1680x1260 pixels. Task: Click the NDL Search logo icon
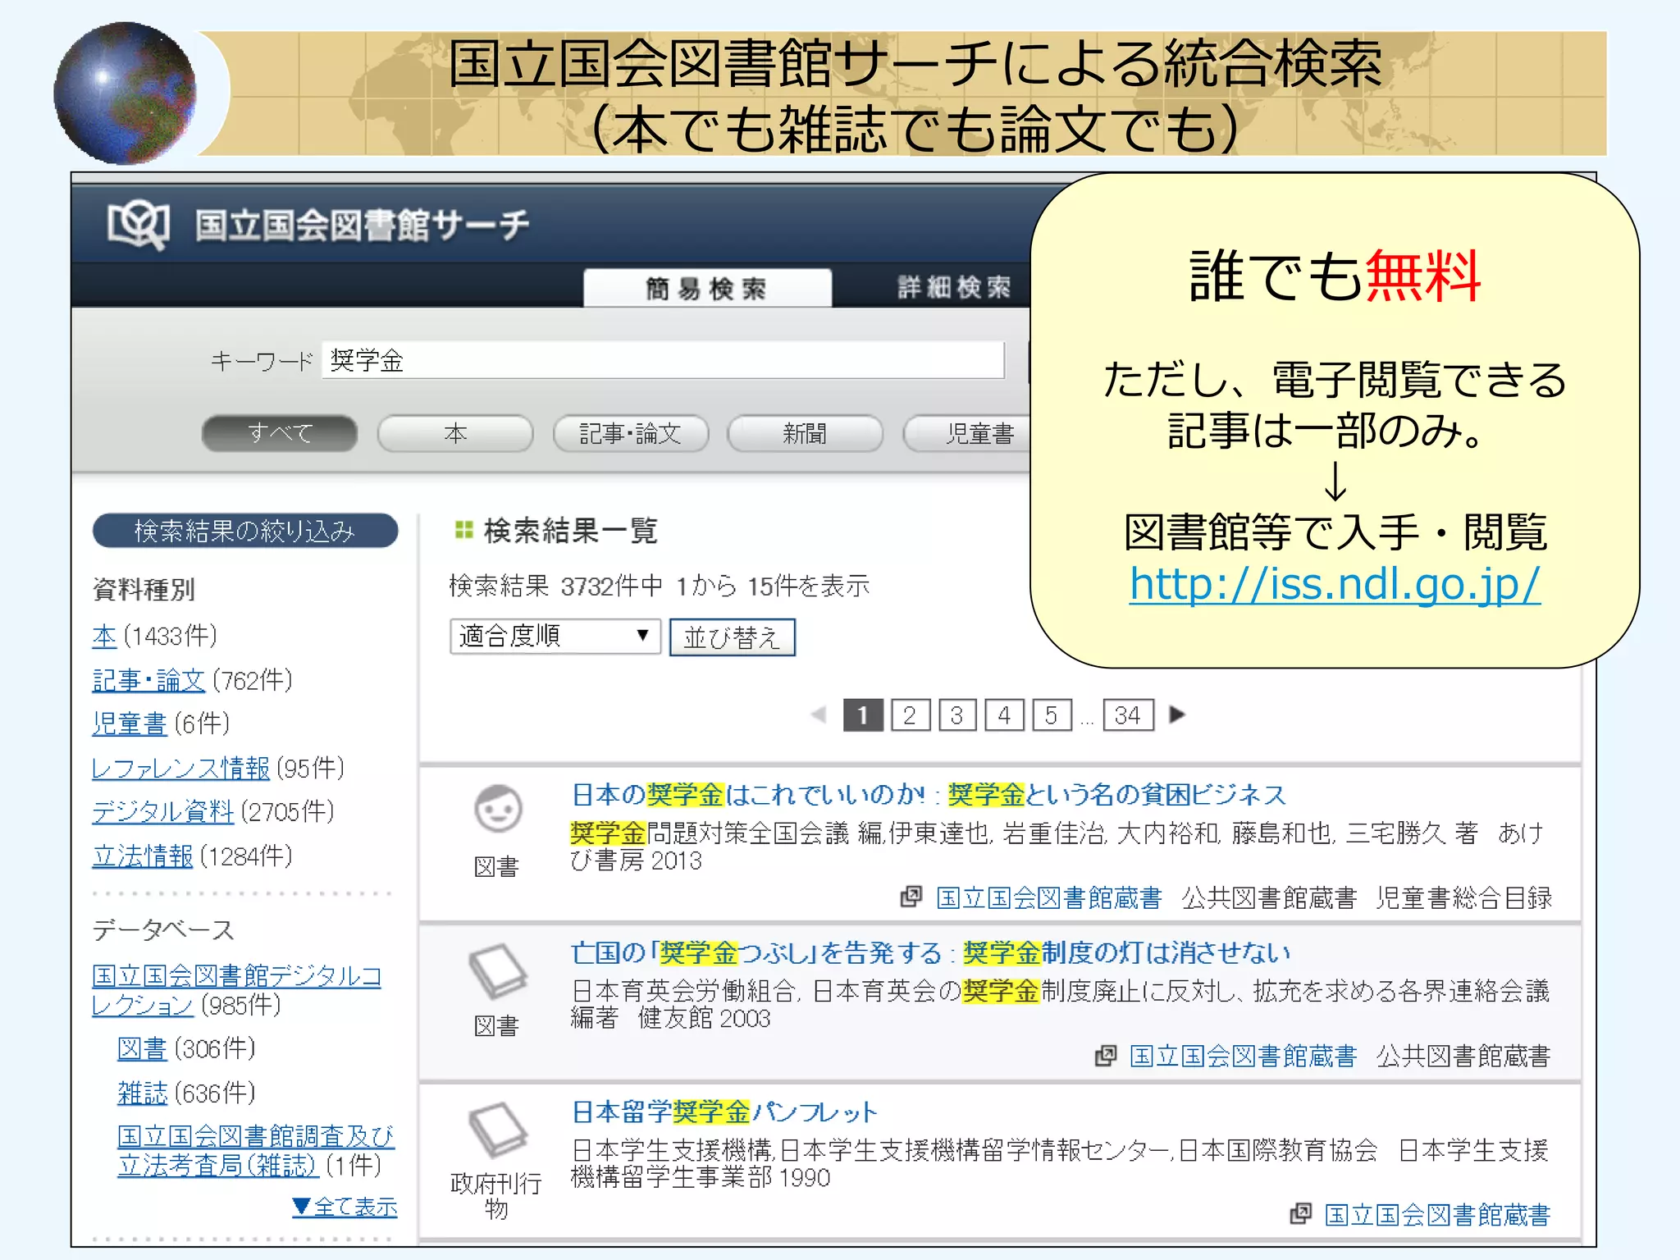pos(138,225)
